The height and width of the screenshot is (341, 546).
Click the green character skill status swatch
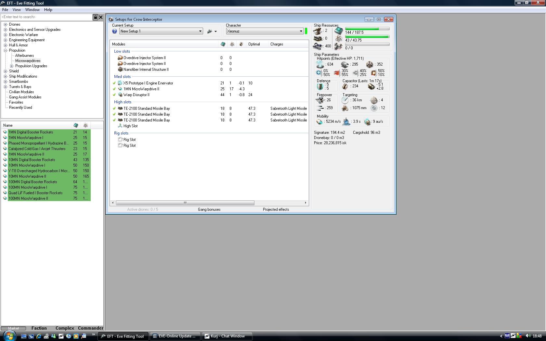(306, 31)
